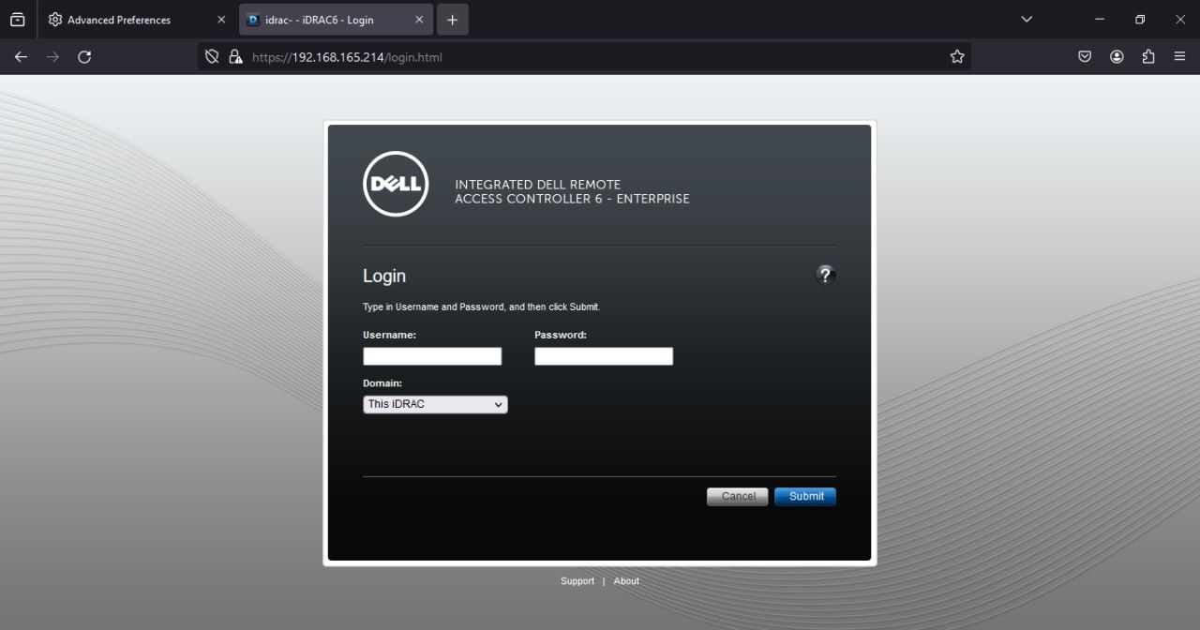Expand the list-all-tabs chevron

(1026, 19)
